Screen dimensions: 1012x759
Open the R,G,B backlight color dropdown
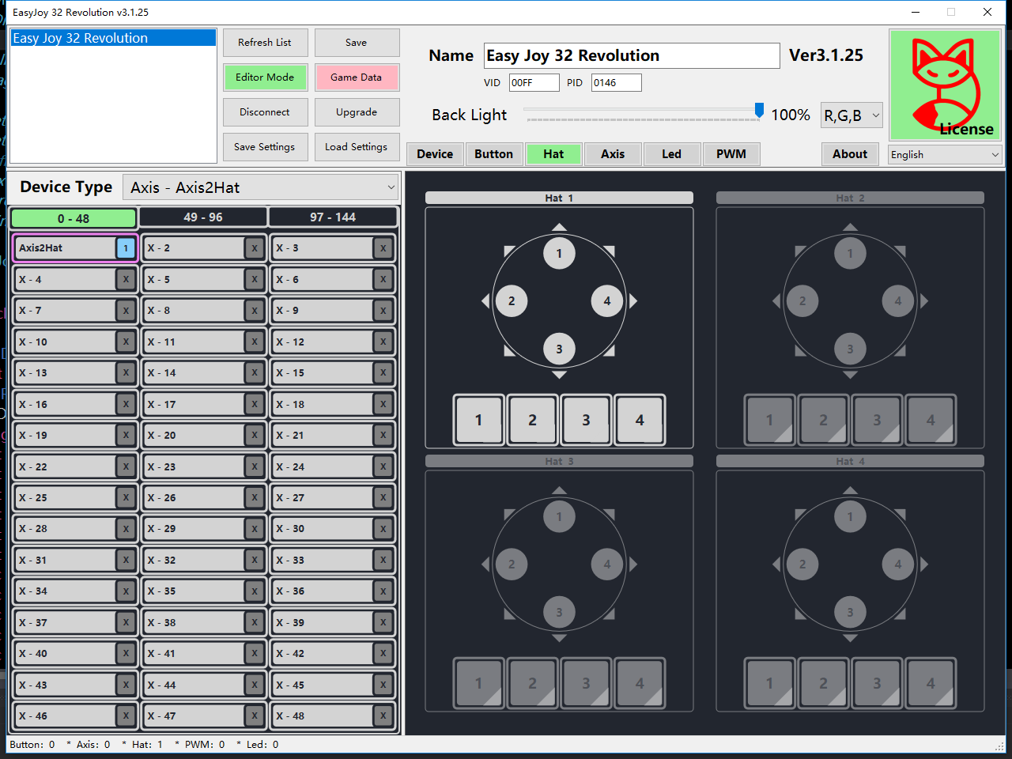852,115
